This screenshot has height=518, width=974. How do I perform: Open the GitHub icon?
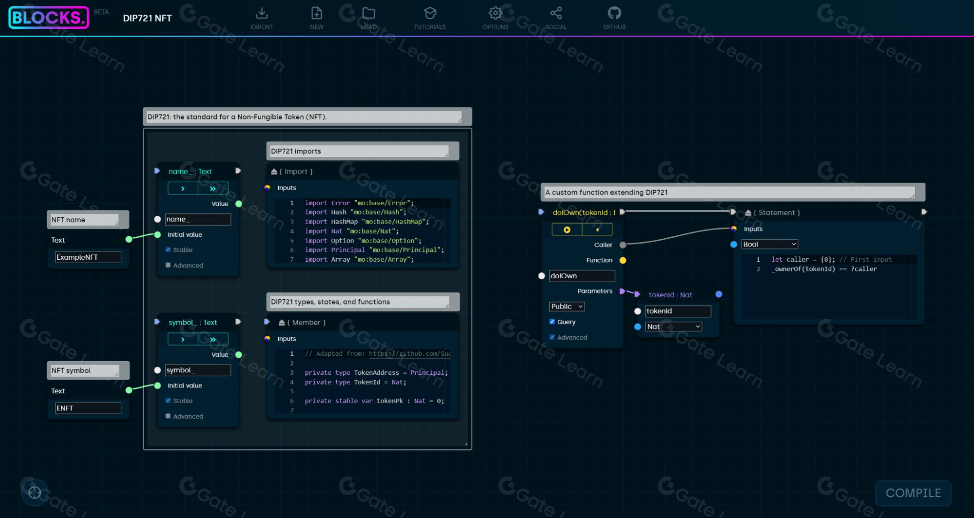(x=614, y=13)
